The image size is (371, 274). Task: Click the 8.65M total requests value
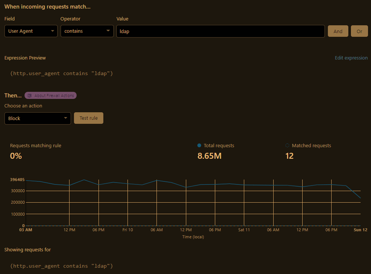point(209,156)
